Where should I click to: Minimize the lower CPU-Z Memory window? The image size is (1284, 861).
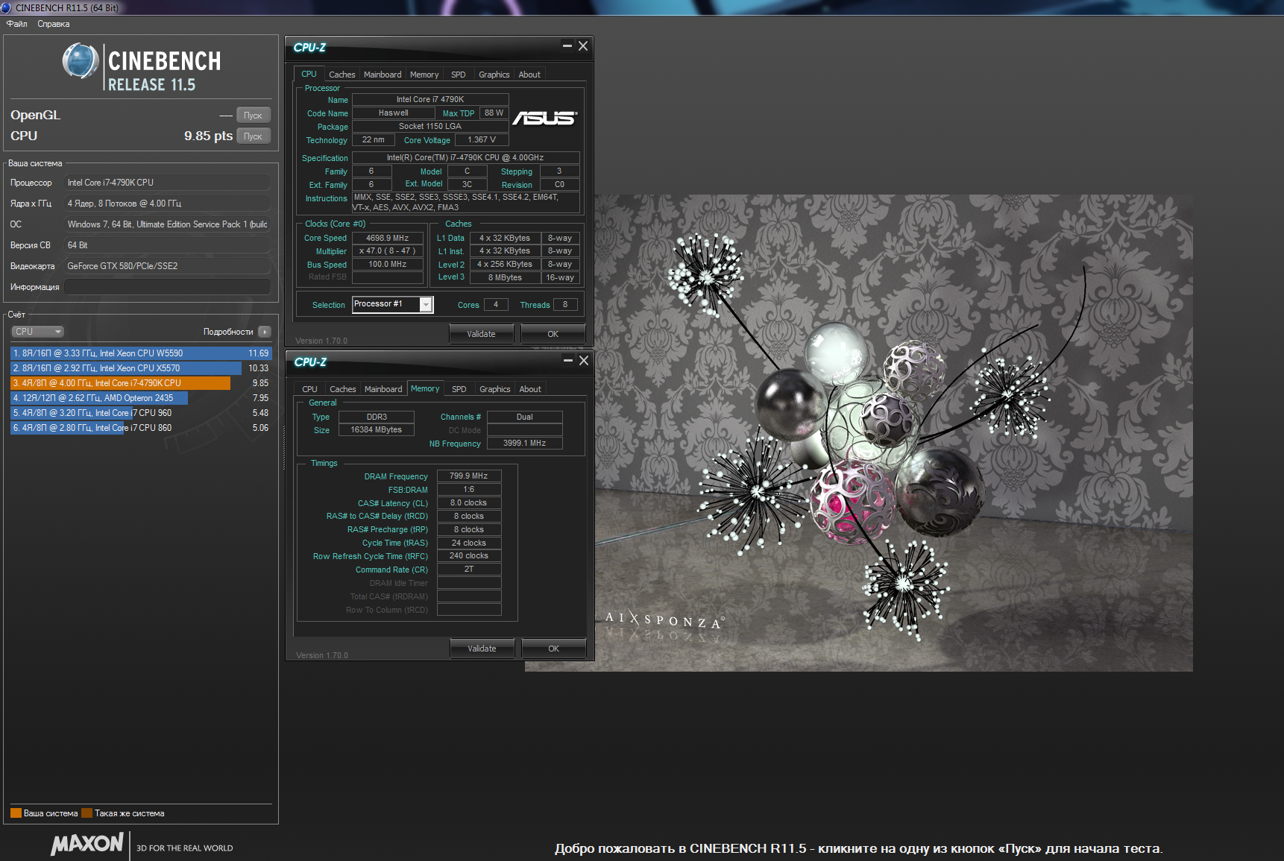568,361
